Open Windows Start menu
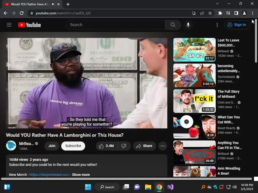 (88, 187)
